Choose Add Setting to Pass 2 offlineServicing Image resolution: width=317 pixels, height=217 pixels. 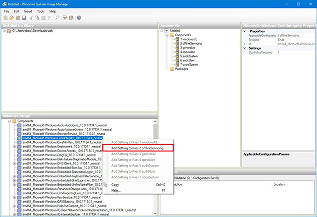(x=138, y=148)
